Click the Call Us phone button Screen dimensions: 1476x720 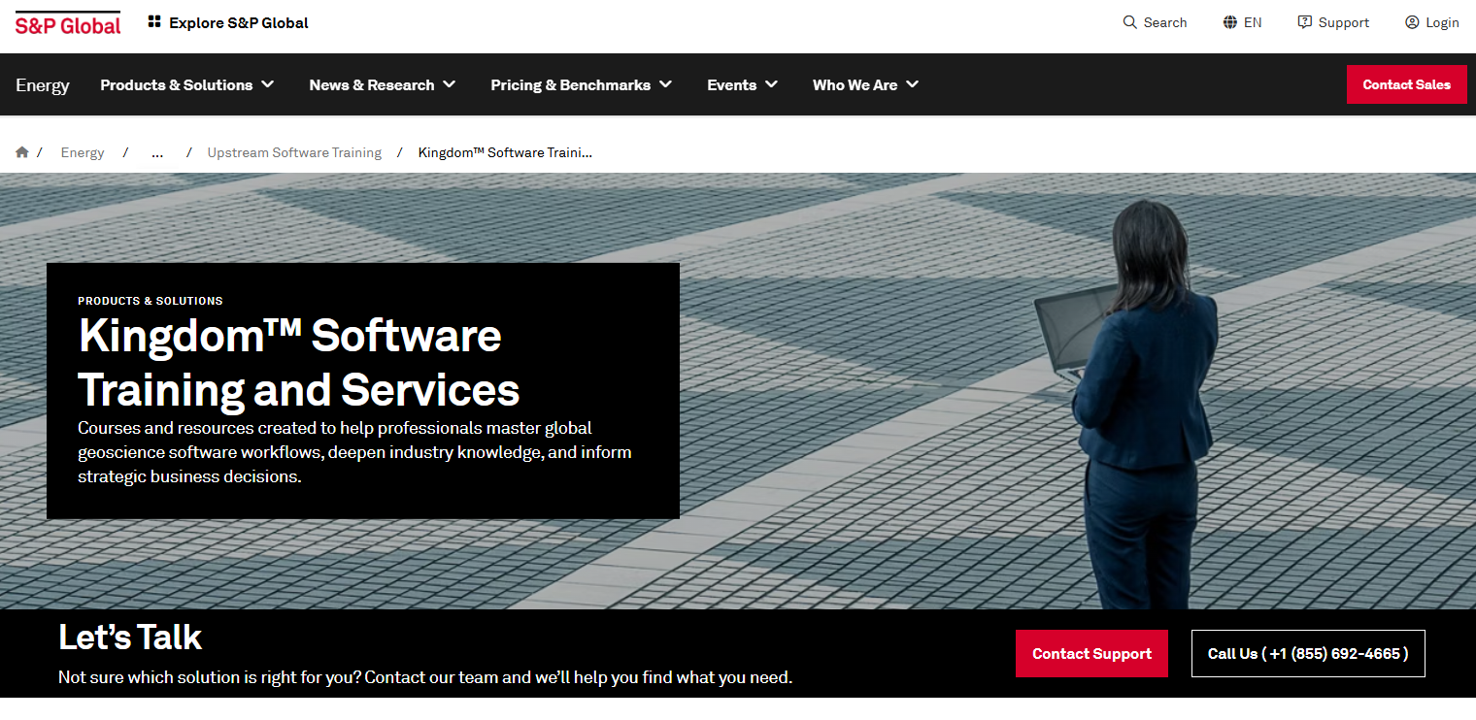(x=1308, y=654)
